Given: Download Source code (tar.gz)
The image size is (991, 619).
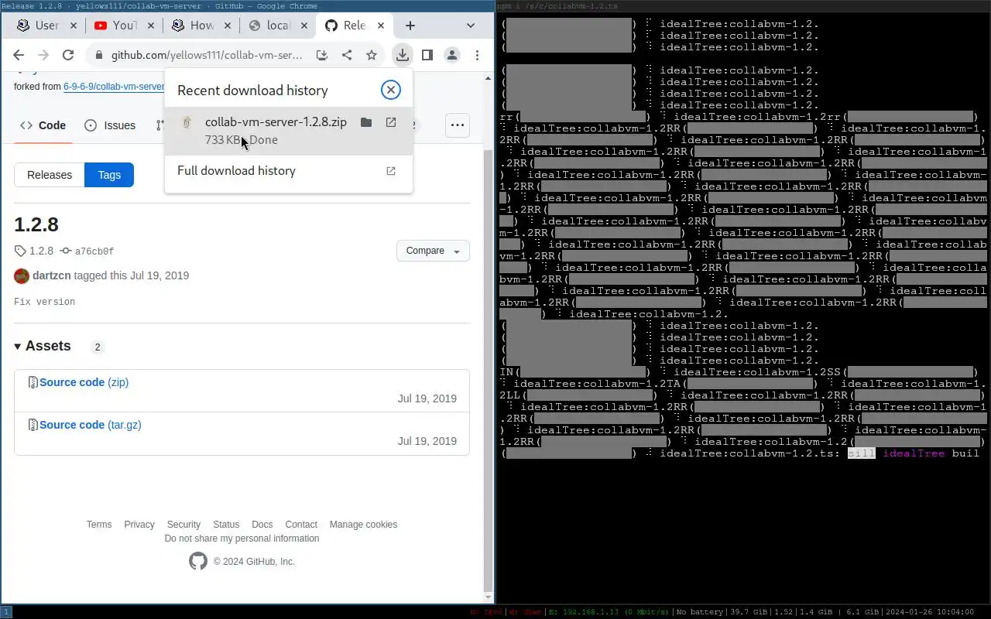Looking at the screenshot, I should [x=91, y=425].
